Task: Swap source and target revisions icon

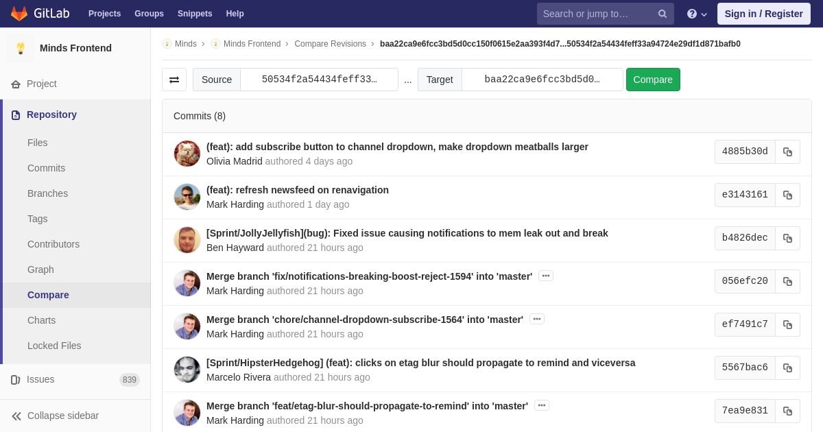Action: (x=174, y=80)
